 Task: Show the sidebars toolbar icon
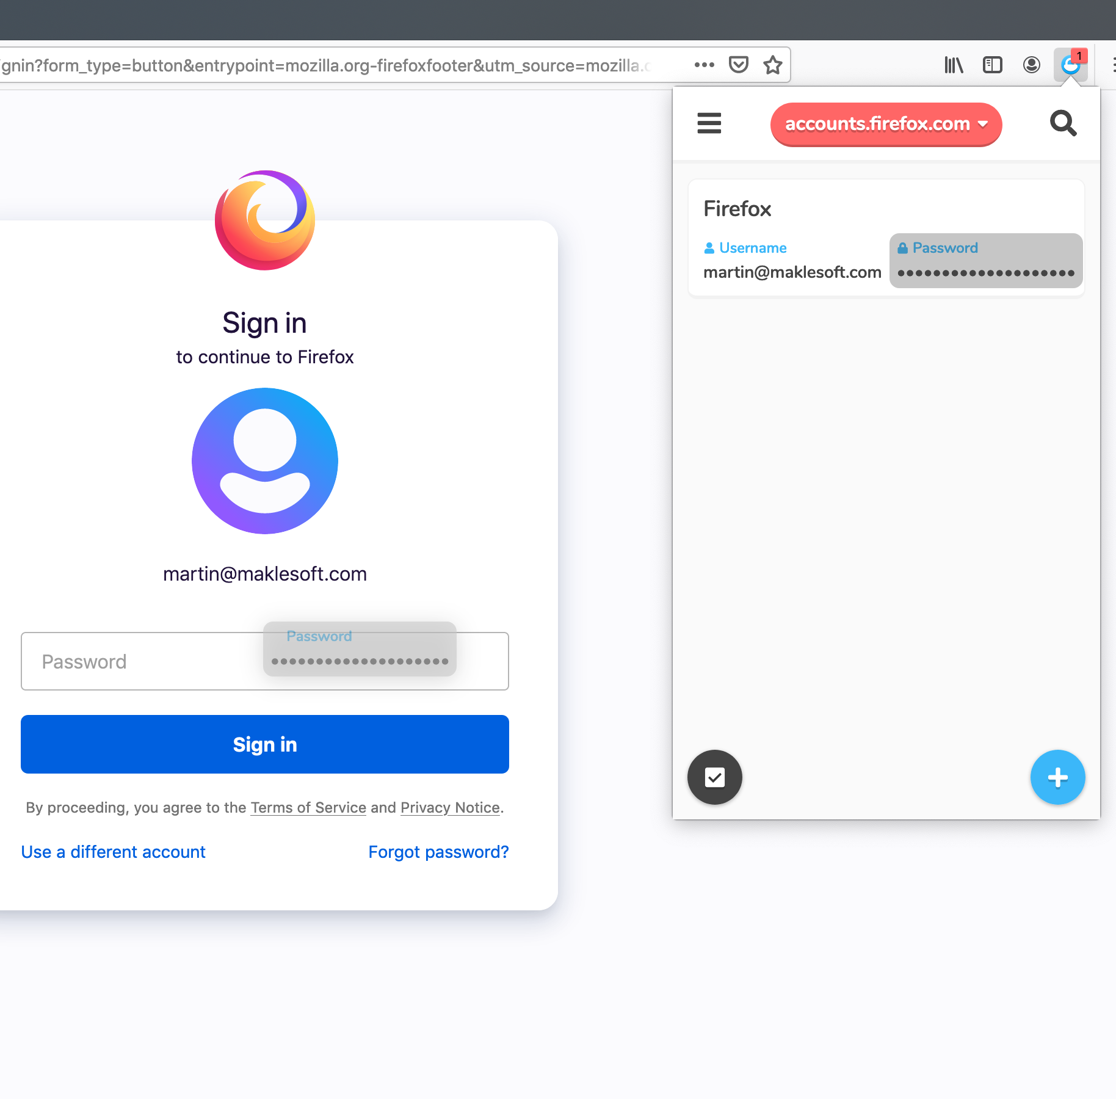[993, 65]
